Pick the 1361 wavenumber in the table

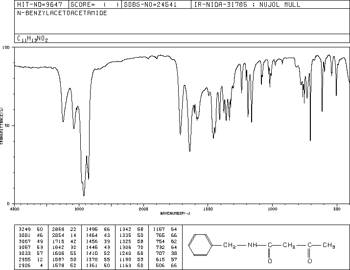click(x=92, y=266)
